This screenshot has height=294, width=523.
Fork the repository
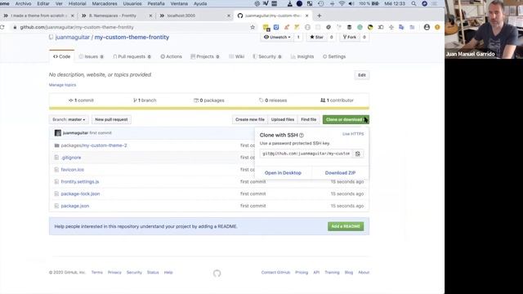(349, 38)
